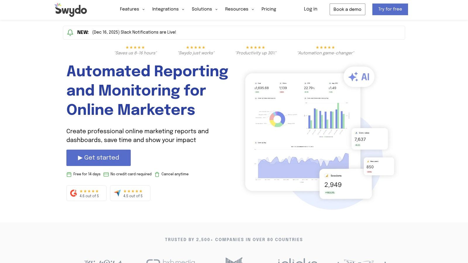
Task: Expand the Solutions menu chevron
Action: (216, 9)
